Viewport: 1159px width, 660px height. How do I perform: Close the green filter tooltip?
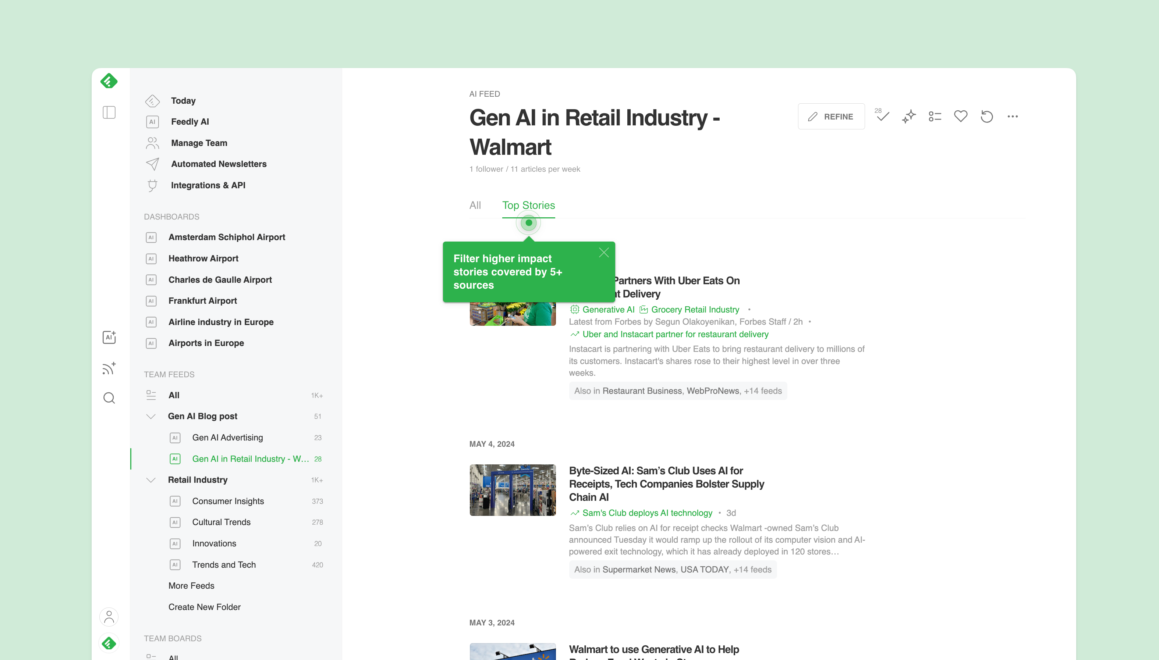(x=604, y=253)
